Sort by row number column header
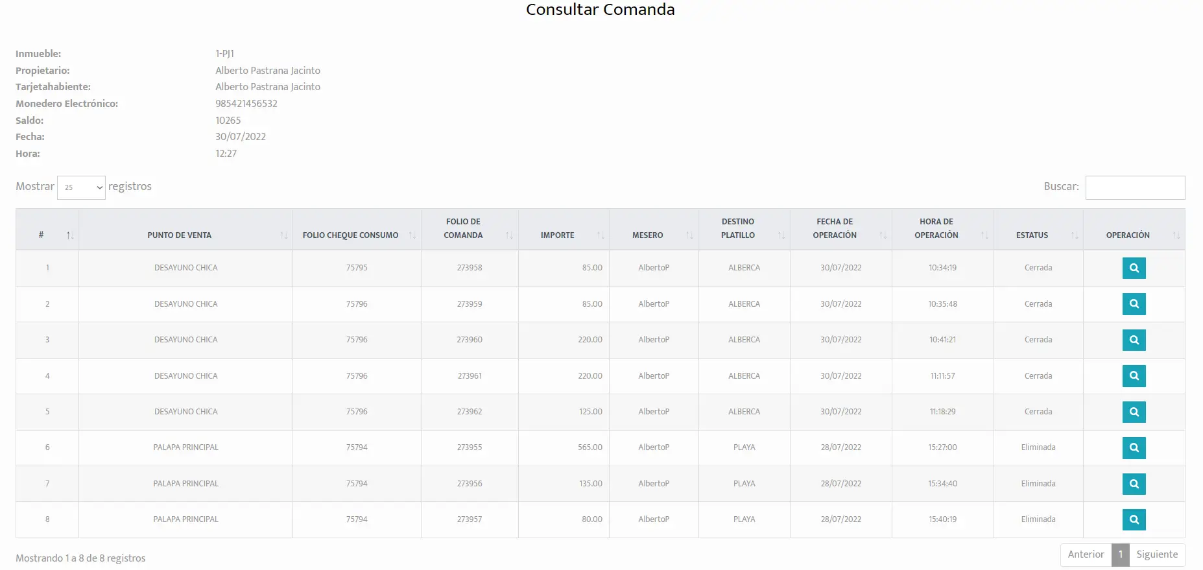1203x570 pixels. [47, 230]
